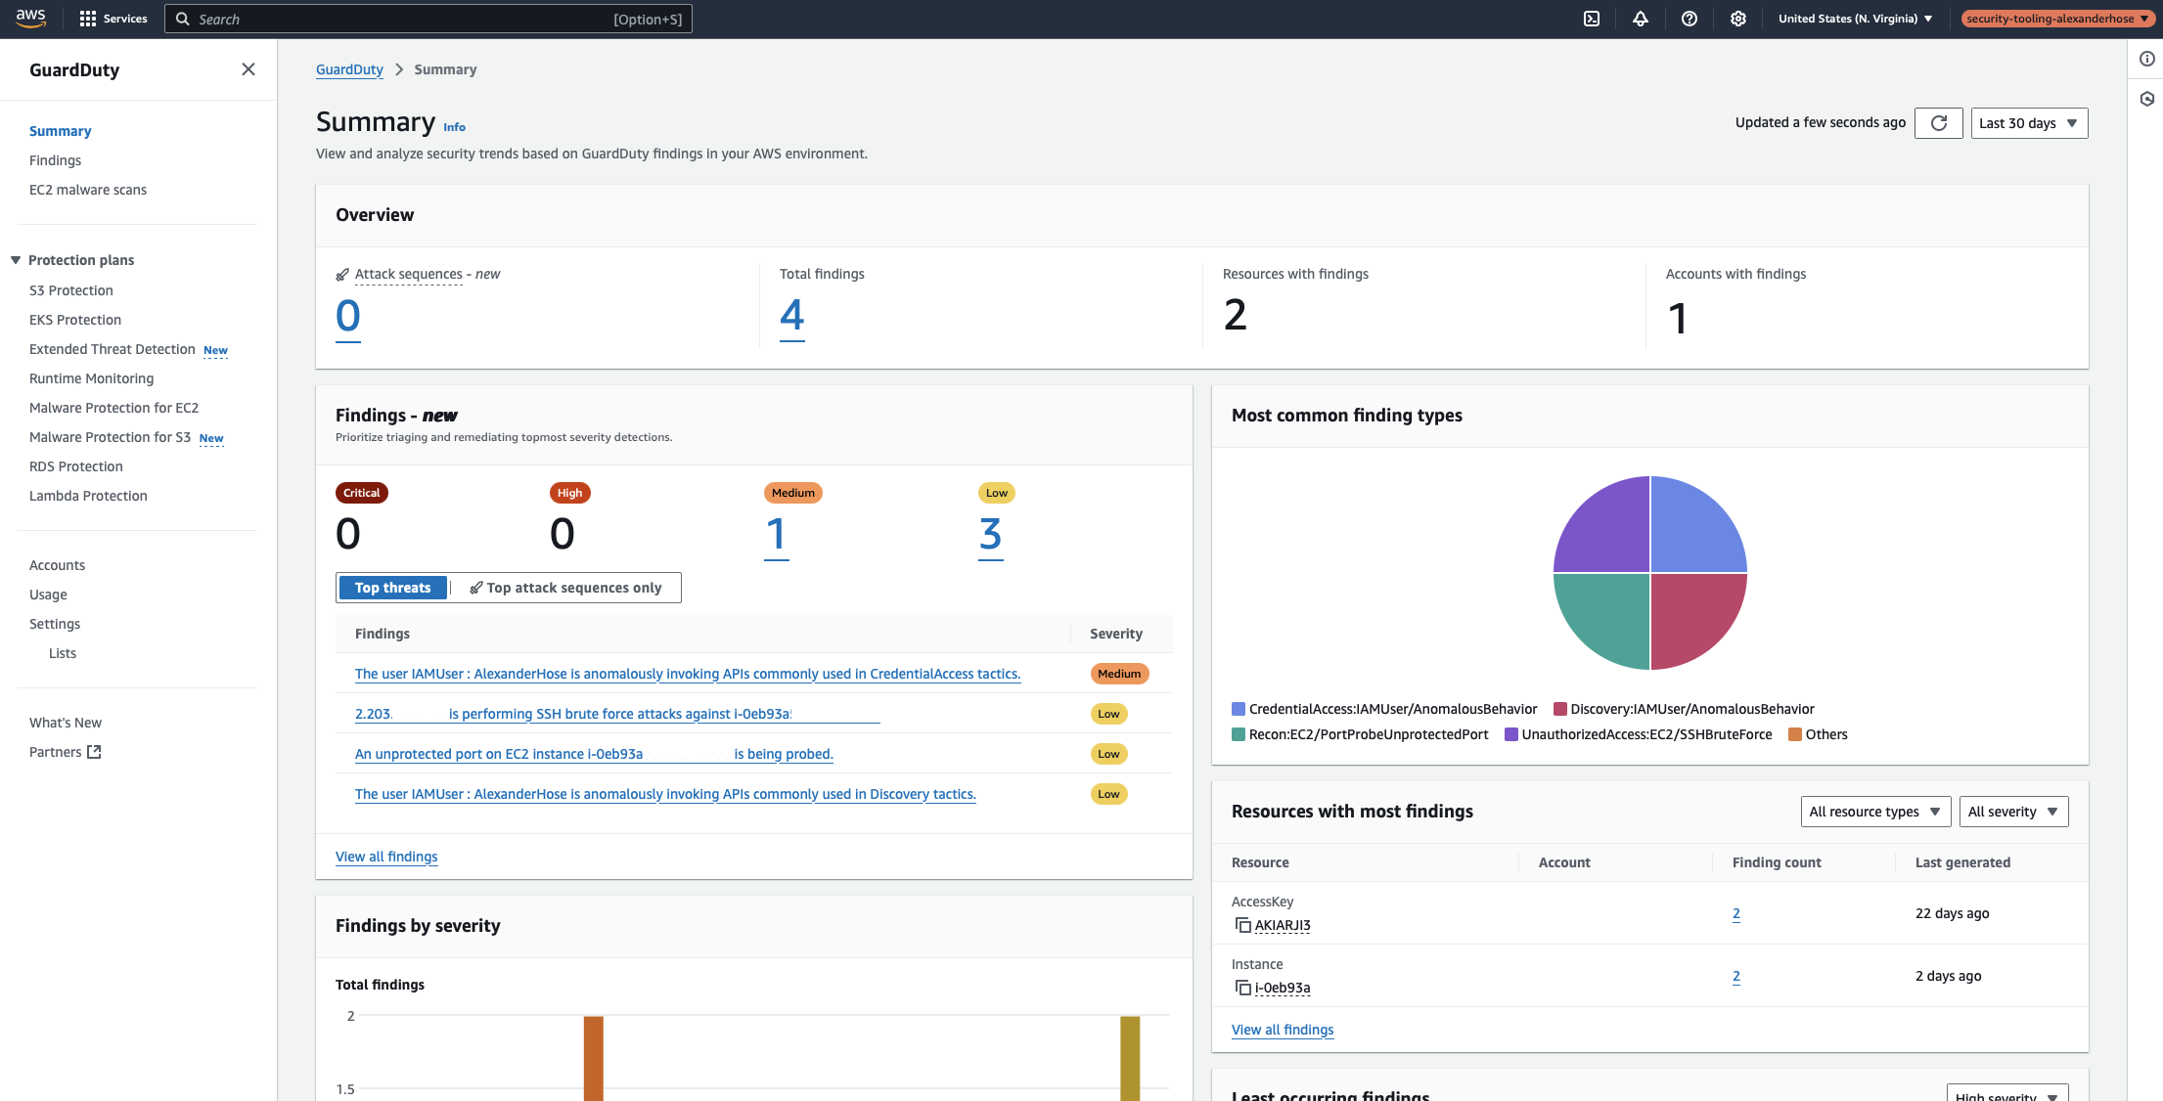The width and height of the screenshot is (2163, 1101).
Task: Open Lists under Settings
Action: click(x=63, y=653)
